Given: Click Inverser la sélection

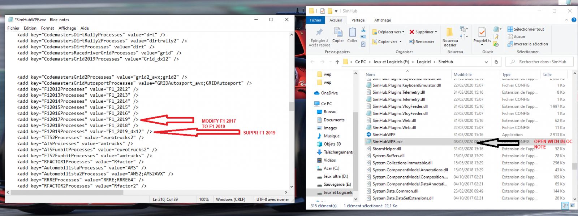Looking at the screenshot, I should (528, 44).
